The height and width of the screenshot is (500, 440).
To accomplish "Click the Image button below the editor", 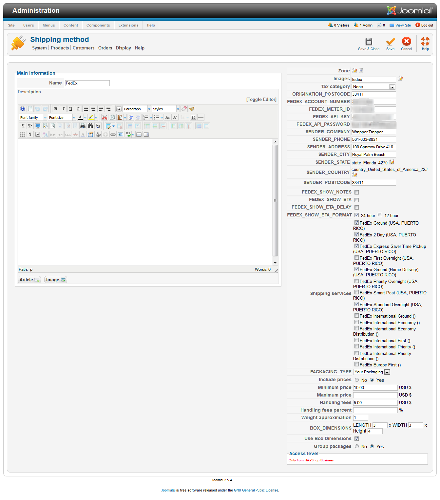I will tap(56, 280).
